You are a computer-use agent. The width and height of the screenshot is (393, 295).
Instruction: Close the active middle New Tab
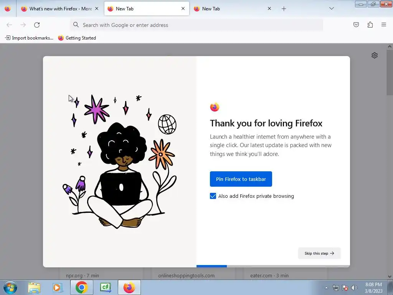click(x=183, y=8)
